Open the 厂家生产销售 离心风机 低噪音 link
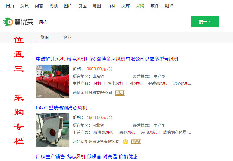The image size is (233, 161). coord(87,156)
